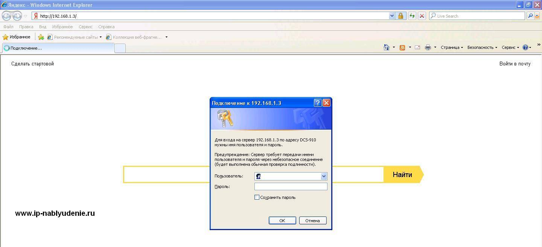Confirm login with OK button
The height and width of the screenshot is (247, 542).
click(x=282, y=220)
